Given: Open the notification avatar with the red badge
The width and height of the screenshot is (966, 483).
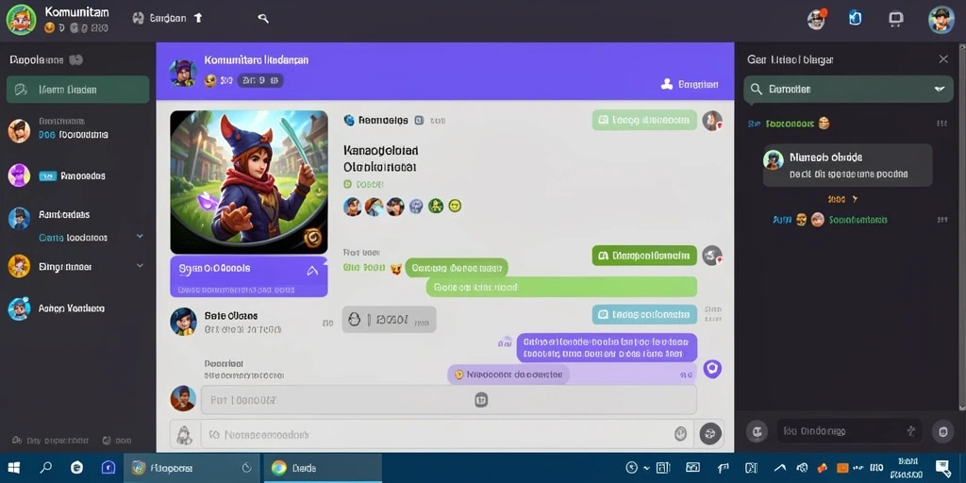Looking at the screenshot, I should click(x=817, y=19).
